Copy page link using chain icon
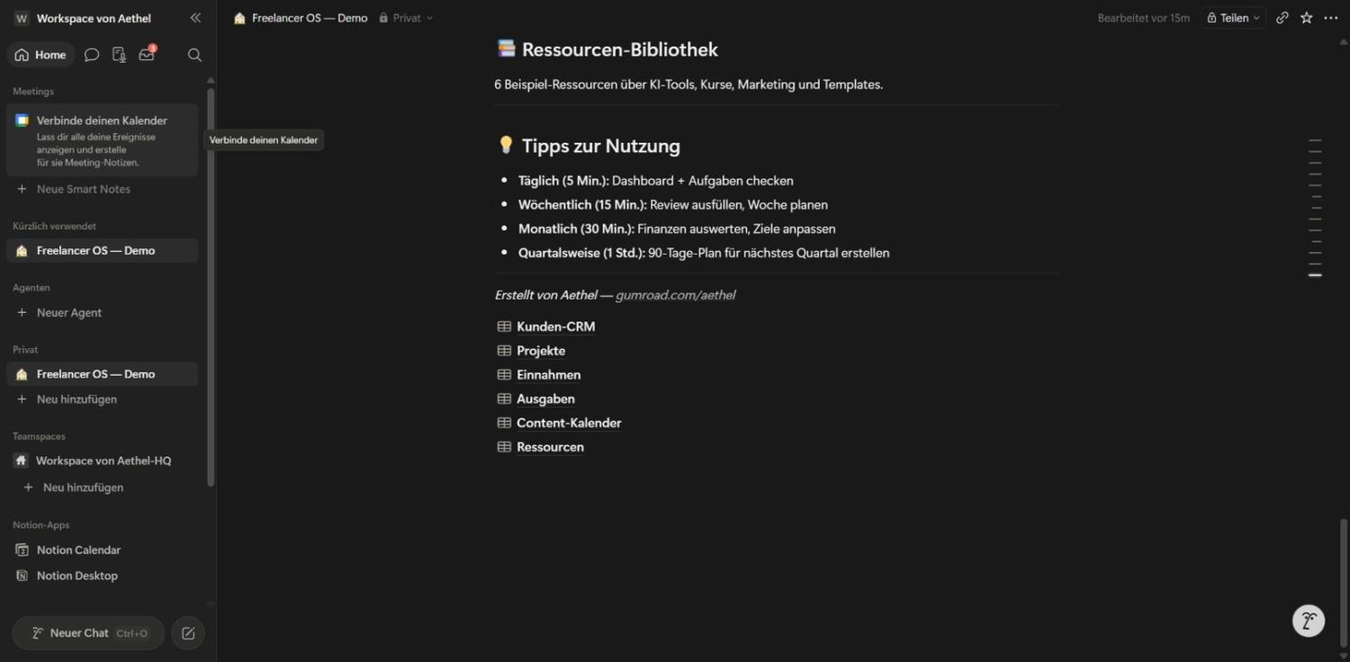1350x662 pixels. [1282, 18]
